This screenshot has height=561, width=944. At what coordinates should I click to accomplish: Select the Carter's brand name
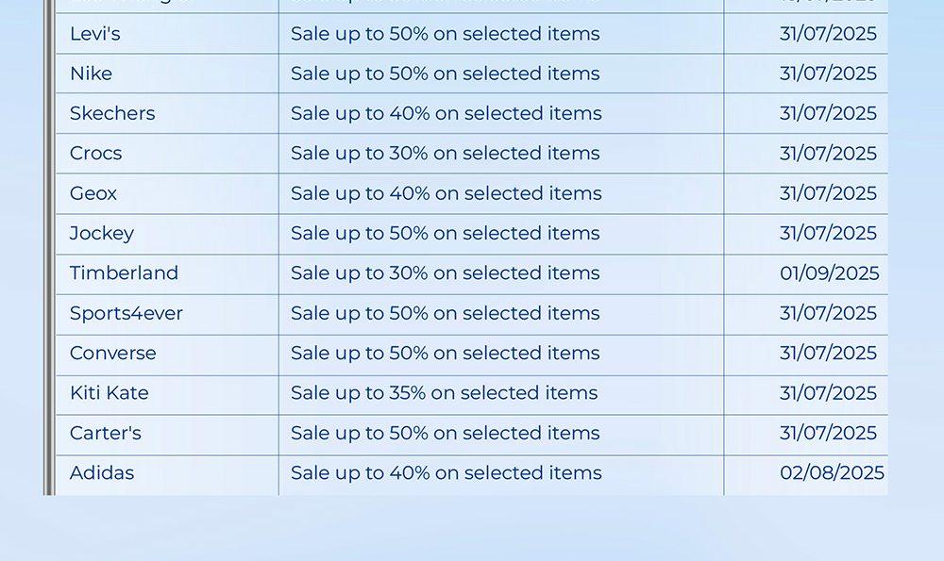tap(106, 433)
